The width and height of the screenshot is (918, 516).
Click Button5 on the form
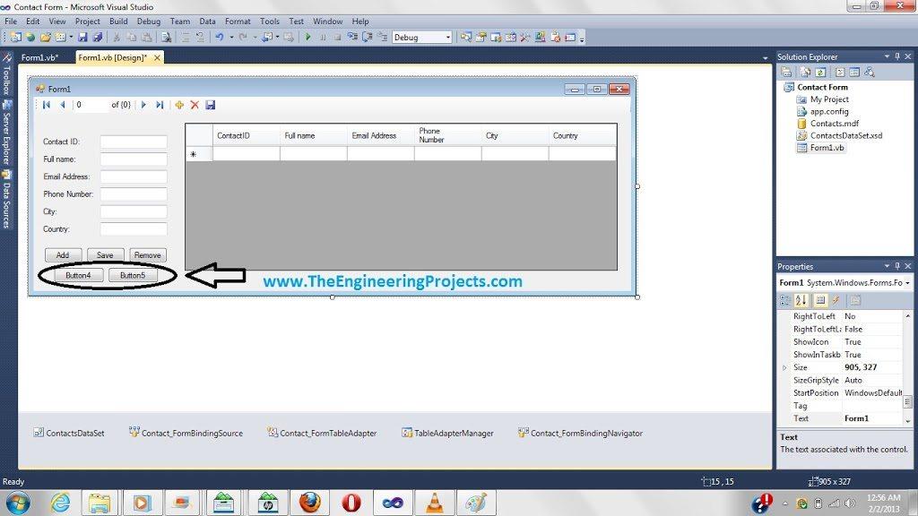(x=133, y=275)
